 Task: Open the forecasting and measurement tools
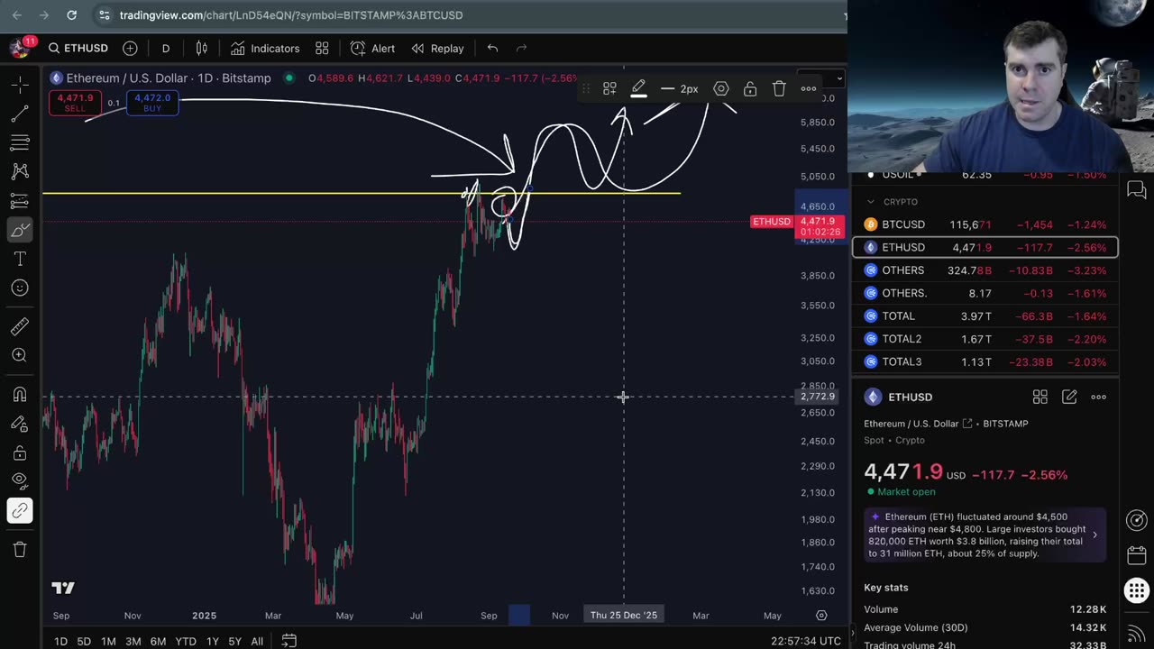[x=20, y=200]
